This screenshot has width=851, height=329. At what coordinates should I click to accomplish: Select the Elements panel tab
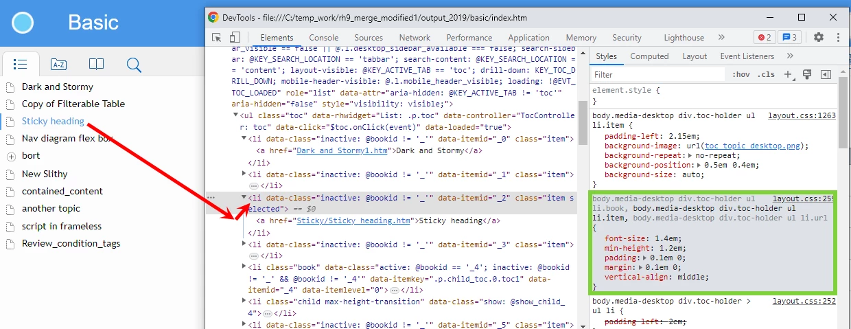(x=277, y=38)
